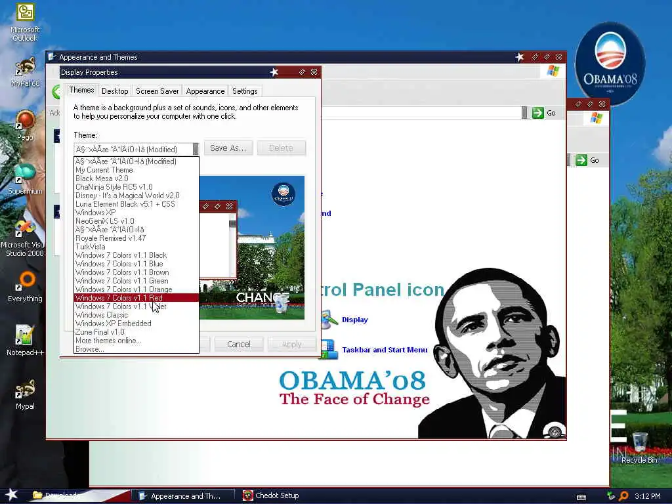Click the Save As... button
Image resolution: width=672 pixels, height=504 pixels.
point(228,148)
